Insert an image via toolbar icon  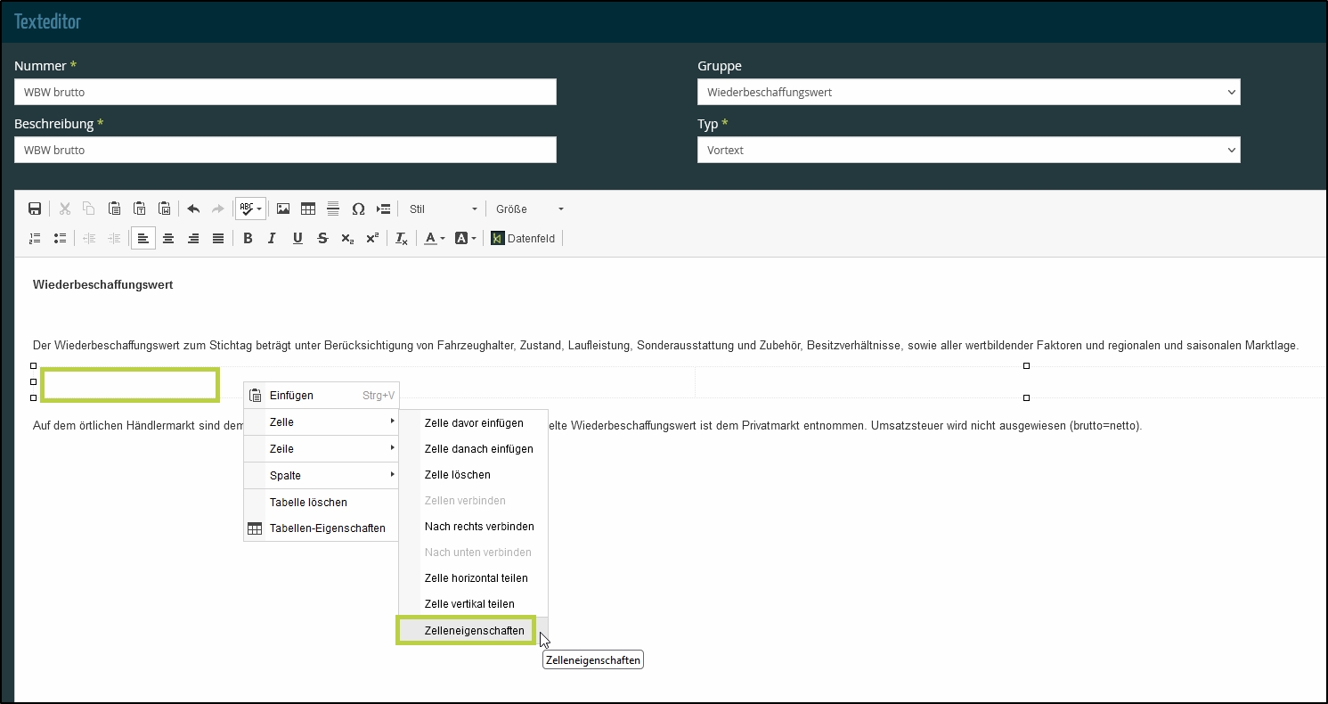click(x=283, y=209)
